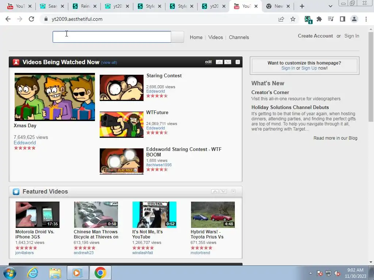
Task: Click the Chrome taskbar icon
Action: coord(100,273)
